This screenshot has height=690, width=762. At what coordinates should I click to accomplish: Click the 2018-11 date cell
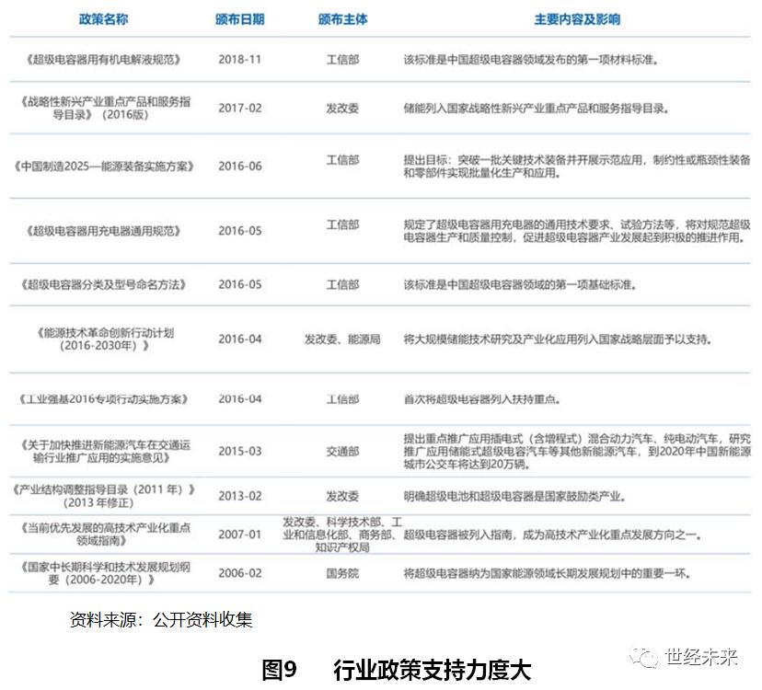pos(237,56)
